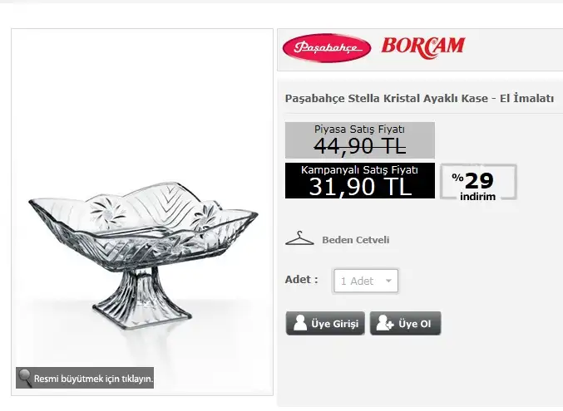Screen dimensions: 563x411
Task: Click the Borcam brand logo
Action: (x=423, y=47)
